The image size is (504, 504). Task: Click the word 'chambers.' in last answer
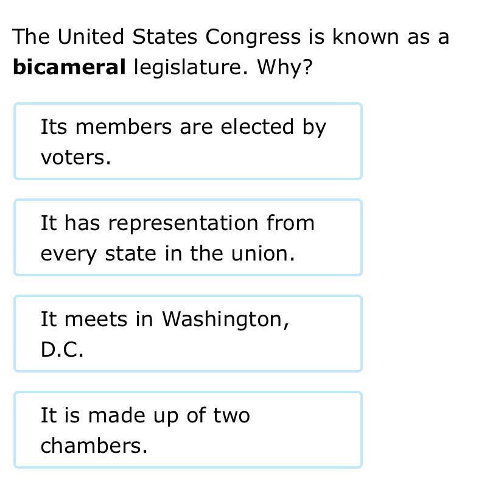pos(94,446)
